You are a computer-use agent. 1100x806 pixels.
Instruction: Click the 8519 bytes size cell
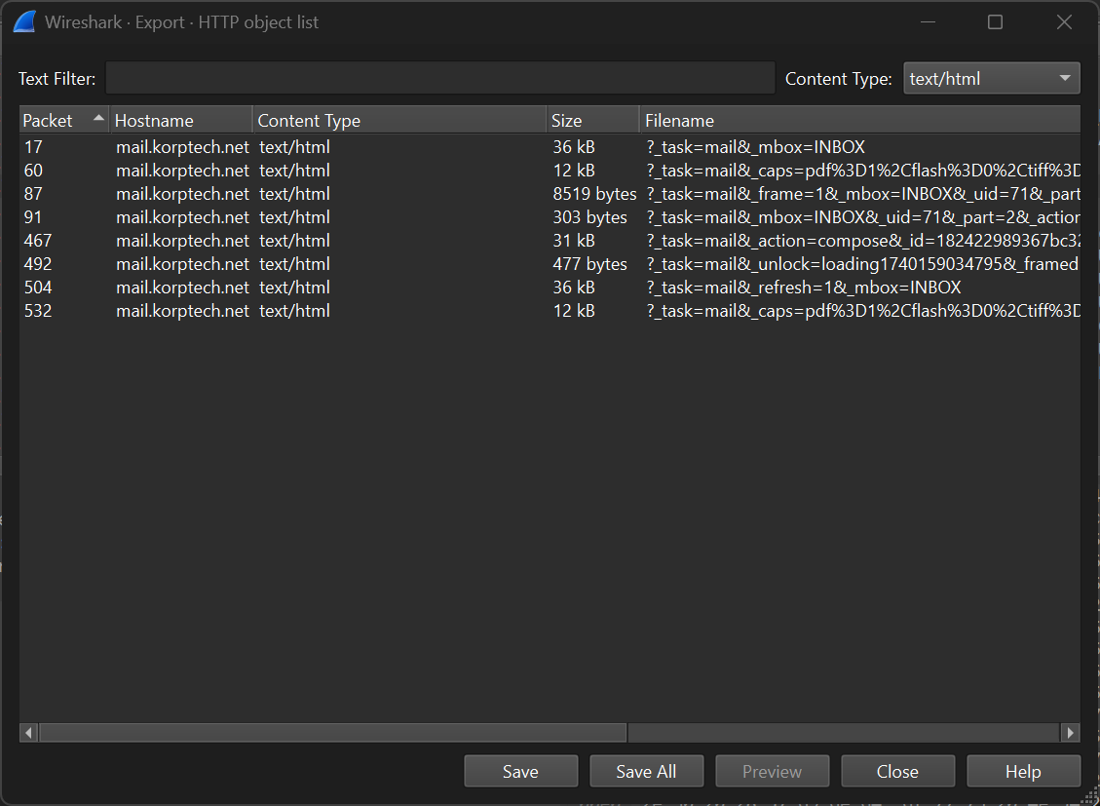594,194
